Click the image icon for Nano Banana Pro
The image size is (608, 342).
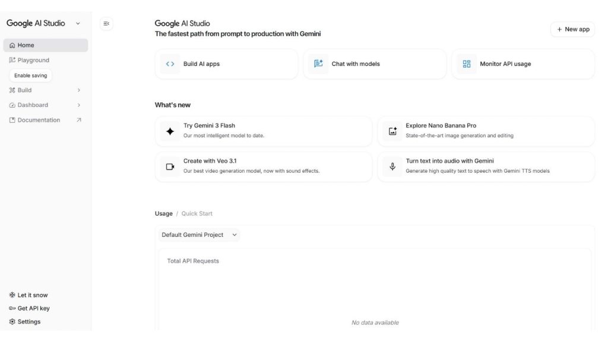(x=392, y=131)
